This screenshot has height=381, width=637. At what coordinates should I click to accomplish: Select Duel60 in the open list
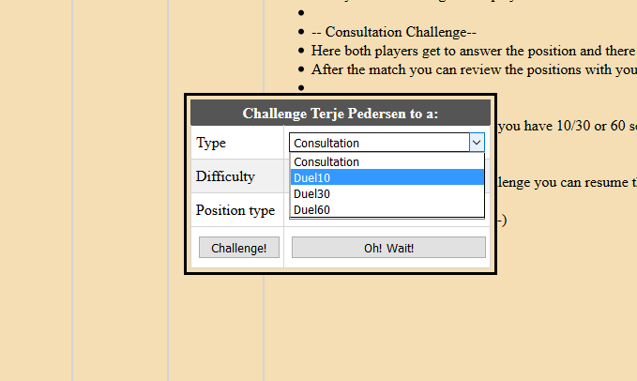pyautogui.click(x=387, y=209)
